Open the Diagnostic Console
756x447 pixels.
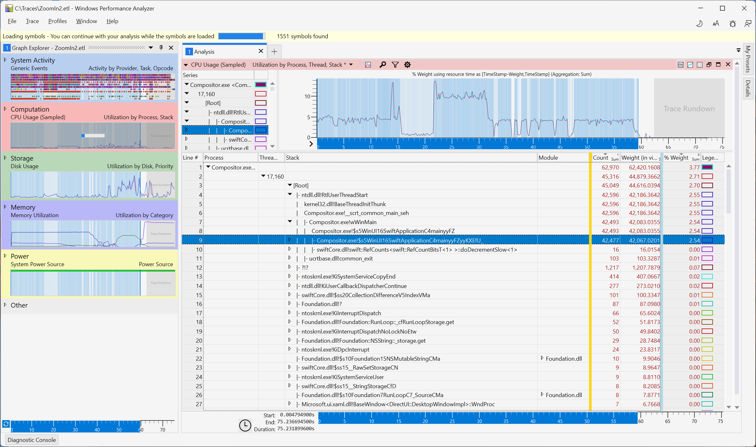[x=32, y=440]
